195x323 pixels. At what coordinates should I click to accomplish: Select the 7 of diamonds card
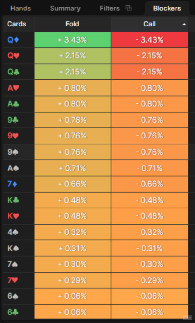(12, 184)
